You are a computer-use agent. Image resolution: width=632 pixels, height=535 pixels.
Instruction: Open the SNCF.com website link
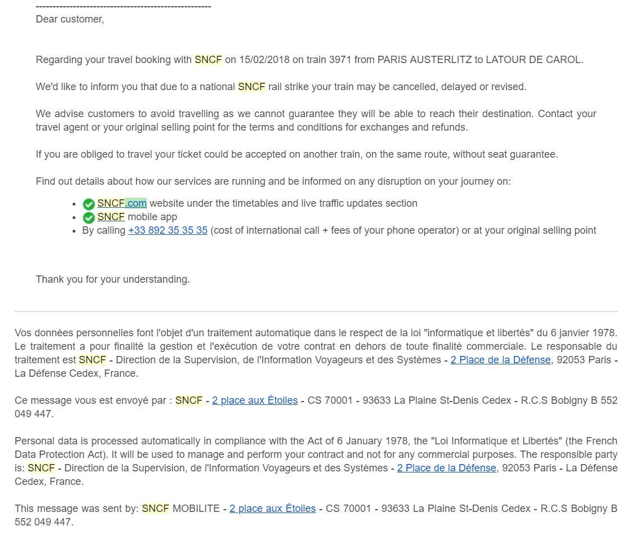122,203
